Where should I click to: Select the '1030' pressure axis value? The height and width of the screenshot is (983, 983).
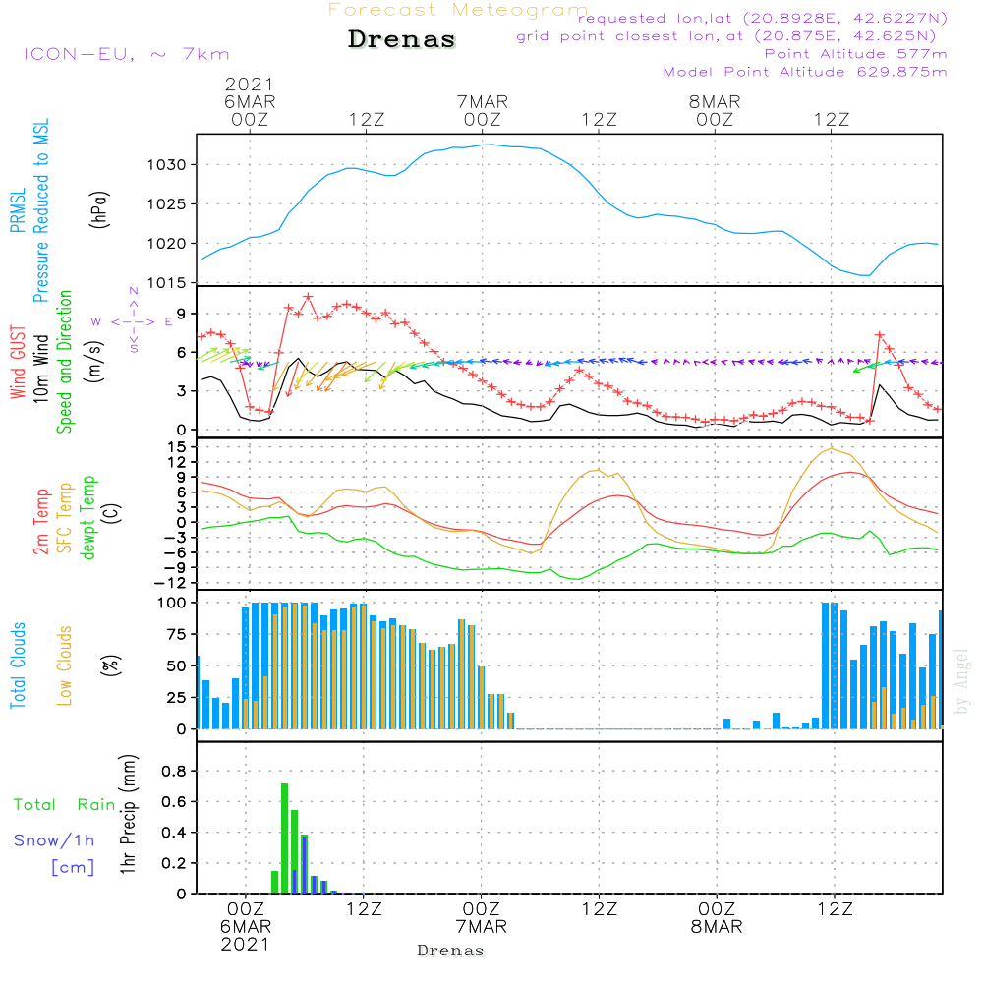coord(167,165)
